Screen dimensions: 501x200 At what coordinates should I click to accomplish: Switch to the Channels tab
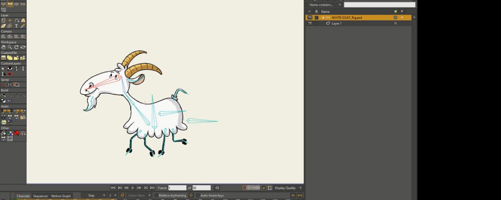[x=23, y=196]
